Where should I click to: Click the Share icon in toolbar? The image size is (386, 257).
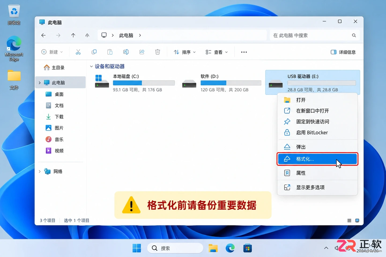tap(142, 52)
